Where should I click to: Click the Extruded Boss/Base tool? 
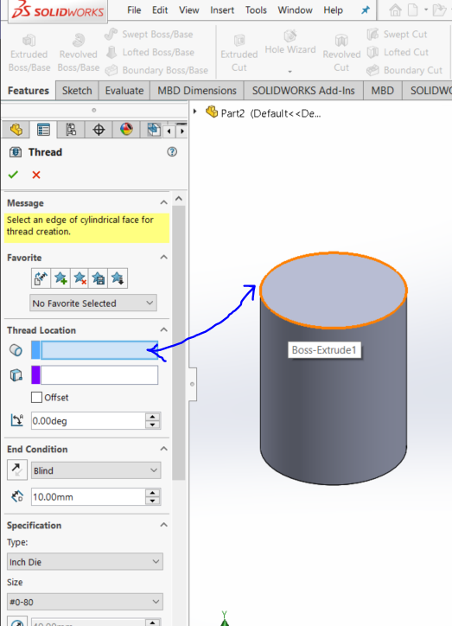29,53
